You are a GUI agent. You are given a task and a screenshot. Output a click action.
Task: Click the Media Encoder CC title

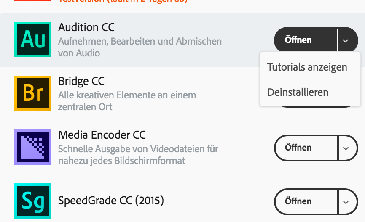pyautogui.click(x=102, y=135)
